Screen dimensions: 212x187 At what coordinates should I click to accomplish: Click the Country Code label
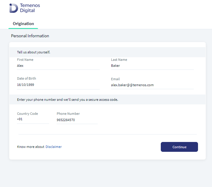click(x=27, y=114)
